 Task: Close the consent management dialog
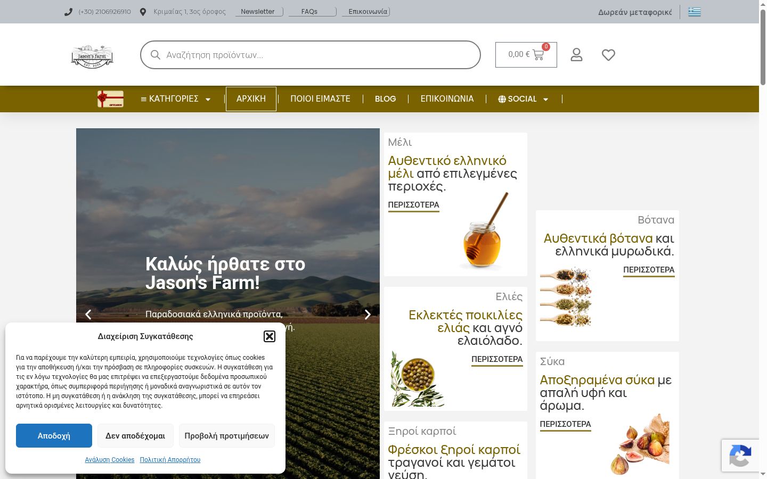[270, 336]
